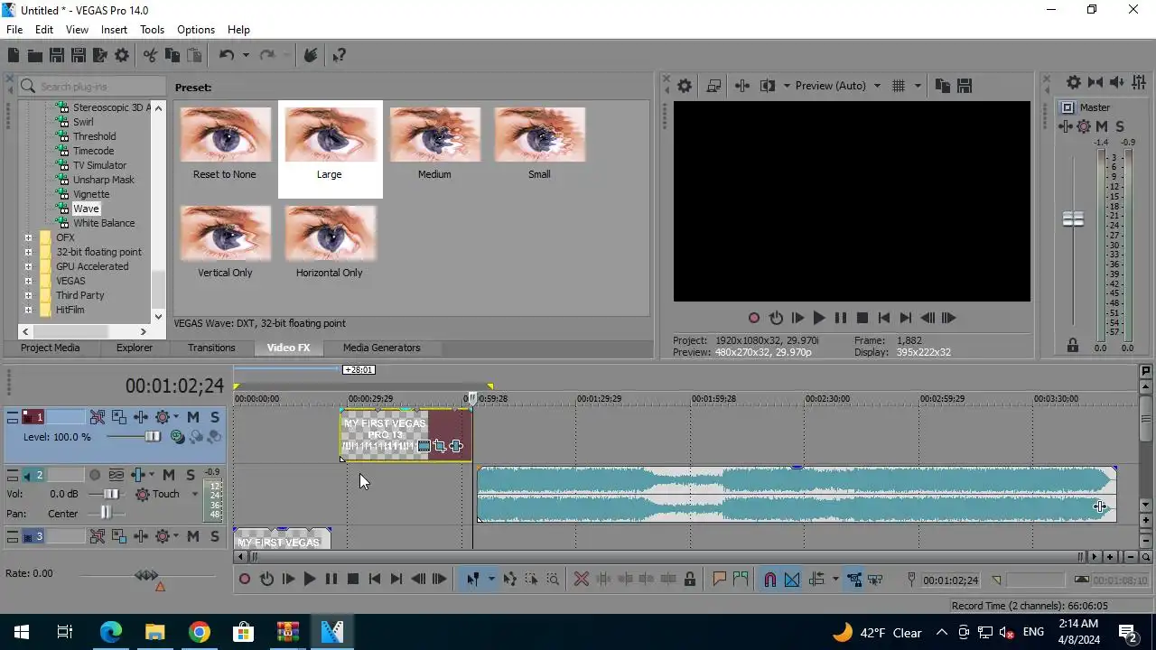
Task: Click the Cut scissors icon
Action: click(150, 55)
